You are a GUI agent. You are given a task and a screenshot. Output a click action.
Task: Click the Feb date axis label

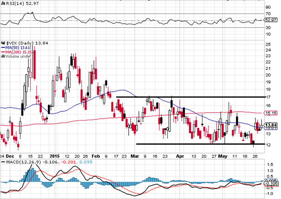(x=96, y=156)
